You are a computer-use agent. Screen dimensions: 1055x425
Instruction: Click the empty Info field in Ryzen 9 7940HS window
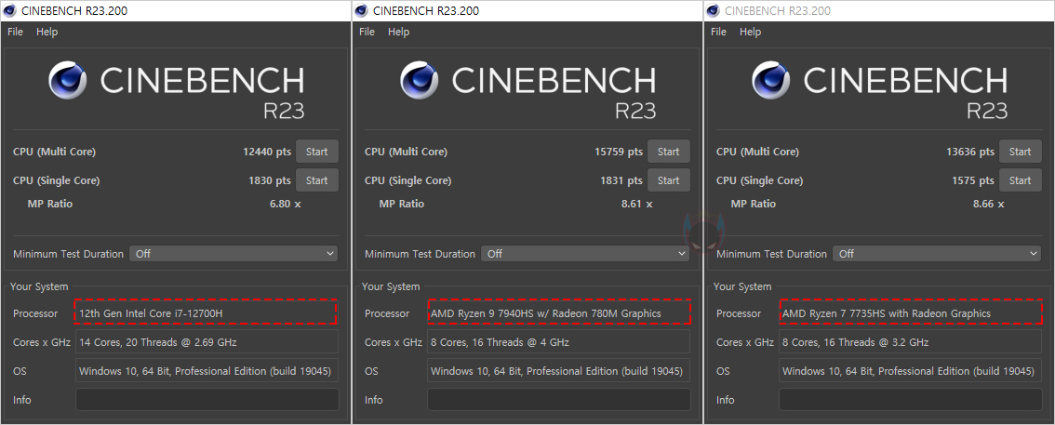(x=559, y=400)
